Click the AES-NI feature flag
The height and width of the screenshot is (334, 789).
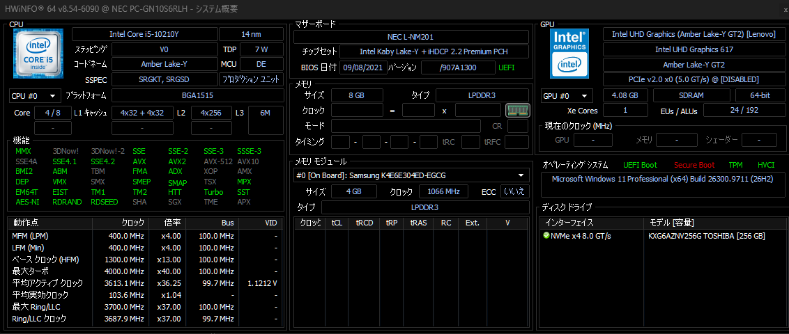pos(27,202)
